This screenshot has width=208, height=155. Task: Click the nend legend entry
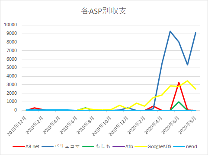(x=185, y=146)
